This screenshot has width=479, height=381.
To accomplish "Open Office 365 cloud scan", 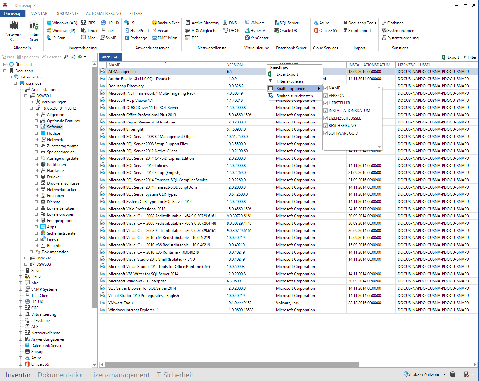I will tap(325, 31).
